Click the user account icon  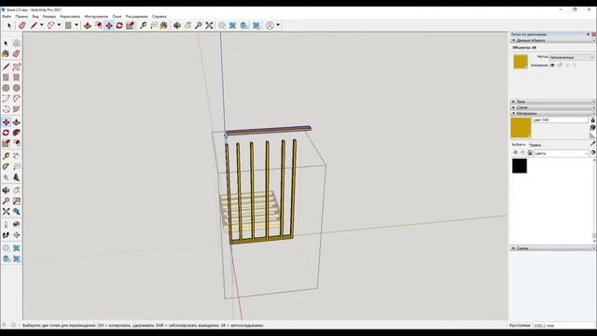tap(270, 25)
